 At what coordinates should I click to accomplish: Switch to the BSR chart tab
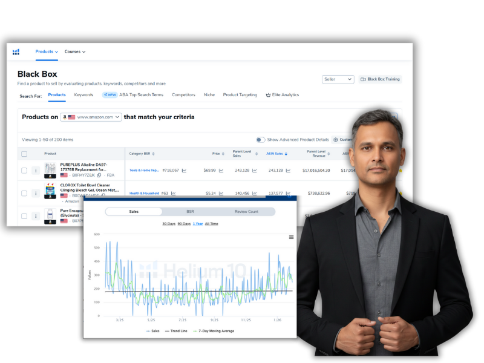pyautogui.click(x=190, y=212)
